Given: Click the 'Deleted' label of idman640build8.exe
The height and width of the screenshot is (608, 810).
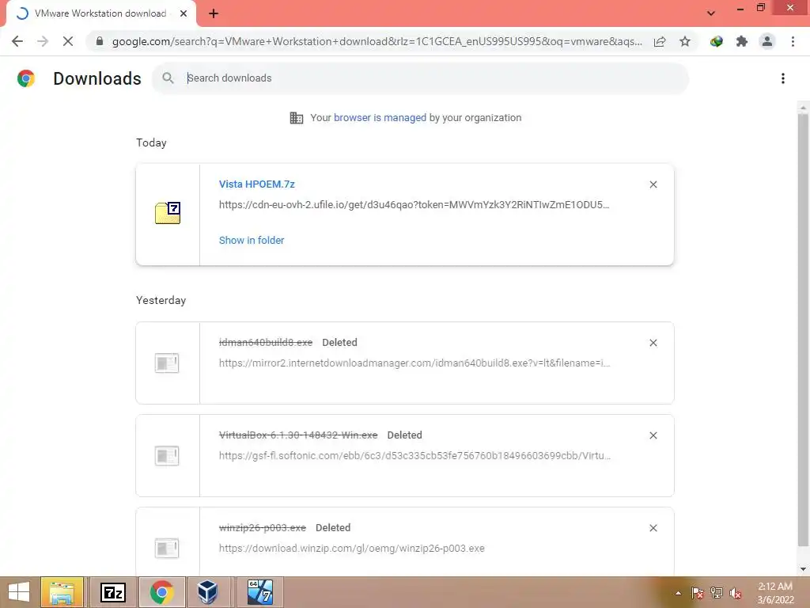Looking at the screenshot, I should [x=339, y=343].
